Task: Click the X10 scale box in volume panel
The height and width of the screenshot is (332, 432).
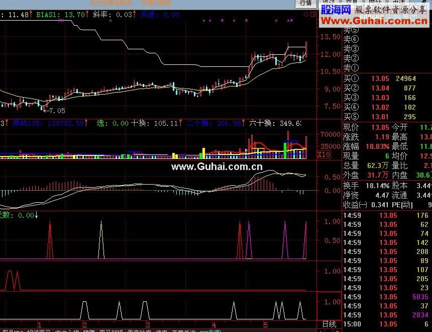Action: pyautogui.click(x=323, y=154)
